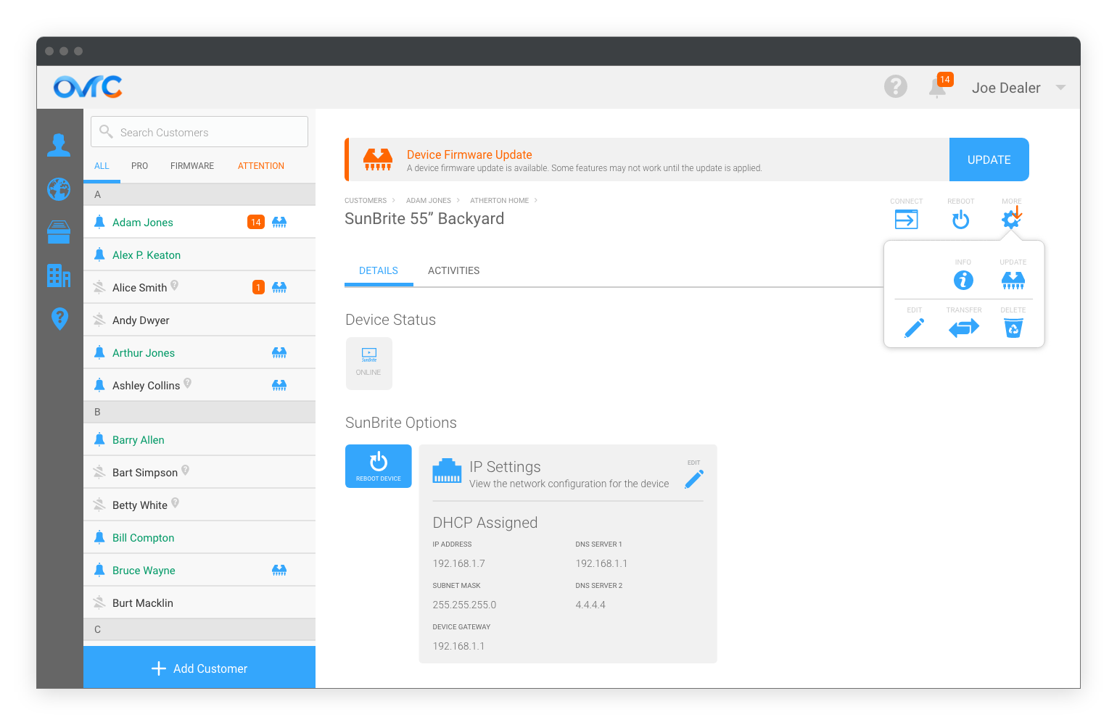Click the edit pencil for IP Settings
Viewport: 1117px width, 725px height.
tap(694, 479)
